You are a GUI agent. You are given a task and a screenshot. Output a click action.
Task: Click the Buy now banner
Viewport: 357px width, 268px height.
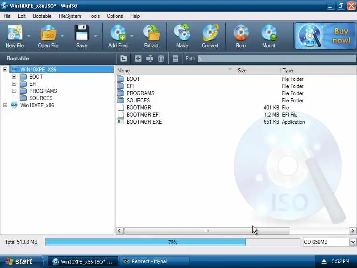pyautogui.click(x=325, y=36)
